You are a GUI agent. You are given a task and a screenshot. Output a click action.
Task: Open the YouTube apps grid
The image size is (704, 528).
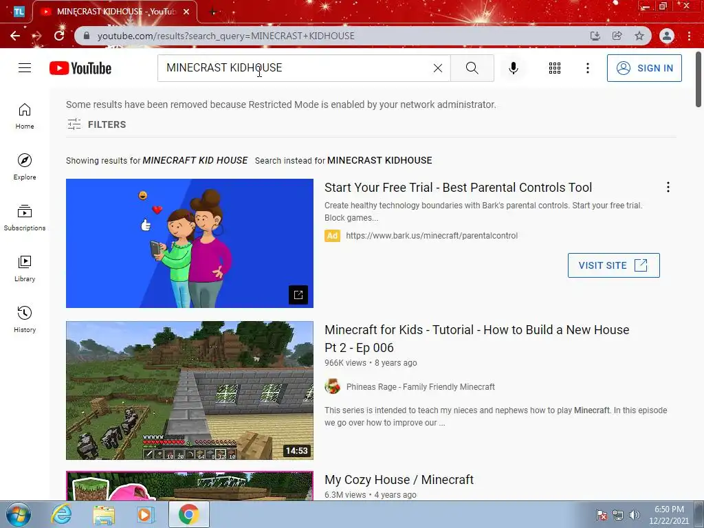(x=555, y=68)
